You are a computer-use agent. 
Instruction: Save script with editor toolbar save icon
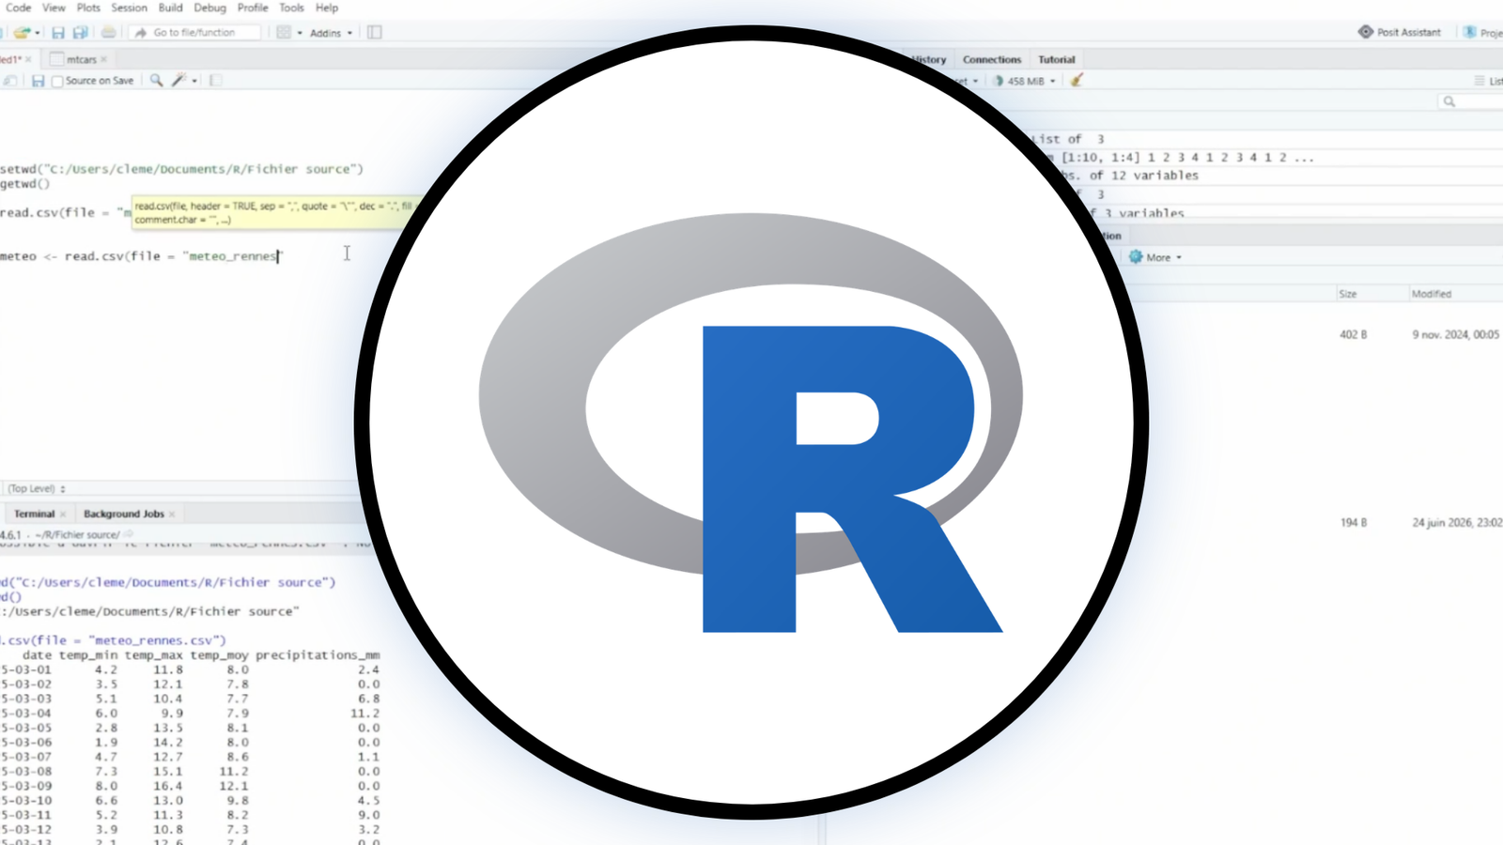[x=38, y=81]
